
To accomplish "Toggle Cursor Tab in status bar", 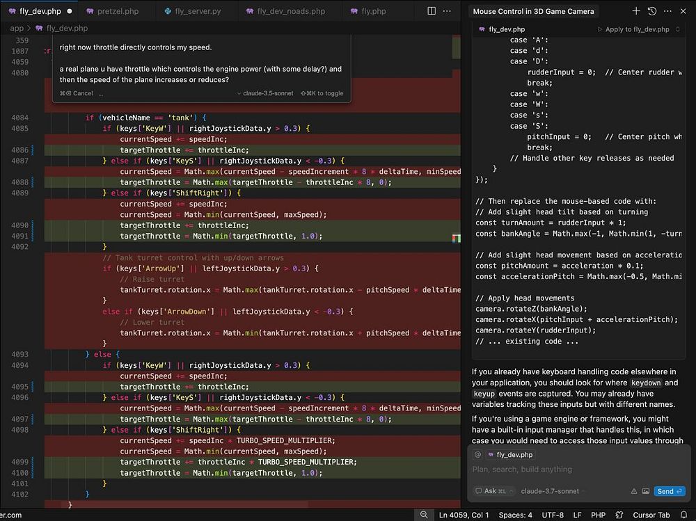I will 651,515.
